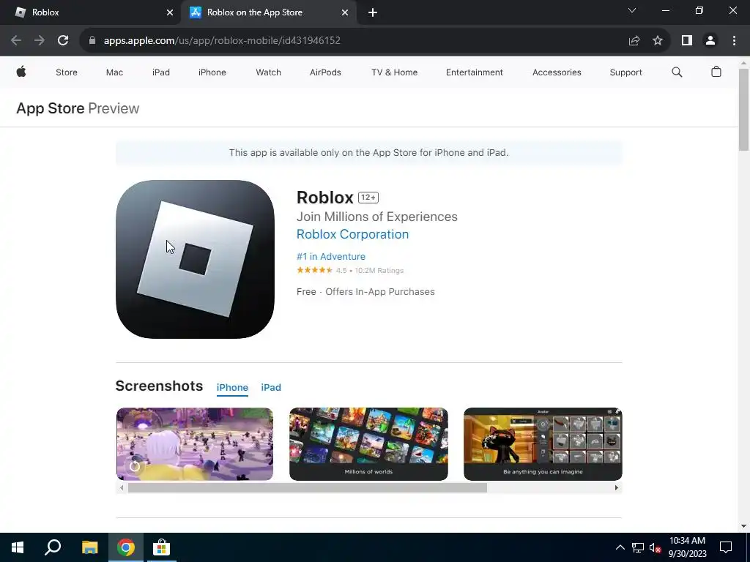The image size is (750, 562).
Task: Open the taskbar clock and date
Action: coord(687,547)
